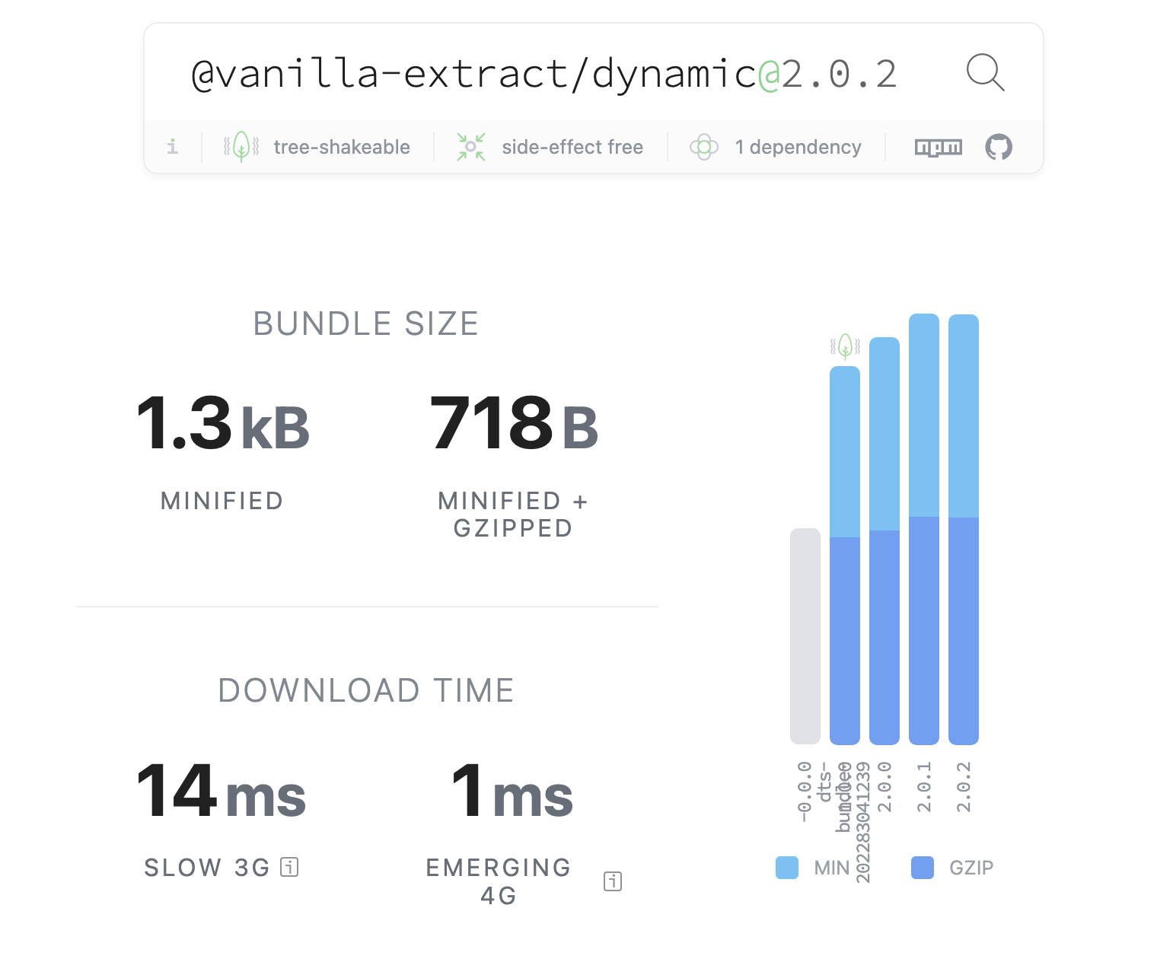Viewport: 1157px width, 959px height.
Task: Click the side-effect free arrows icon
Action: click(471, 147)
